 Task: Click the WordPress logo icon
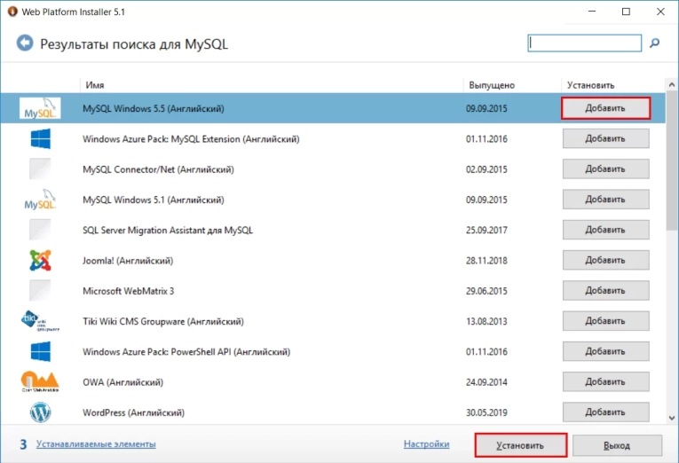coord(40,412)
